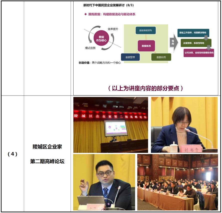Viewport: 222px width, 213px height.
Task: Select the blue 数据管理 box
Action: 130,57
